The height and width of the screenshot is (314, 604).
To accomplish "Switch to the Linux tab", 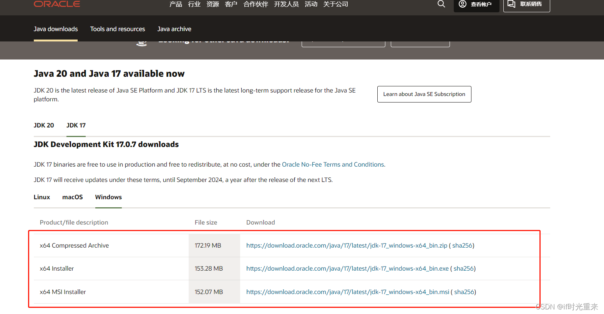I will (x=42, y=197).
